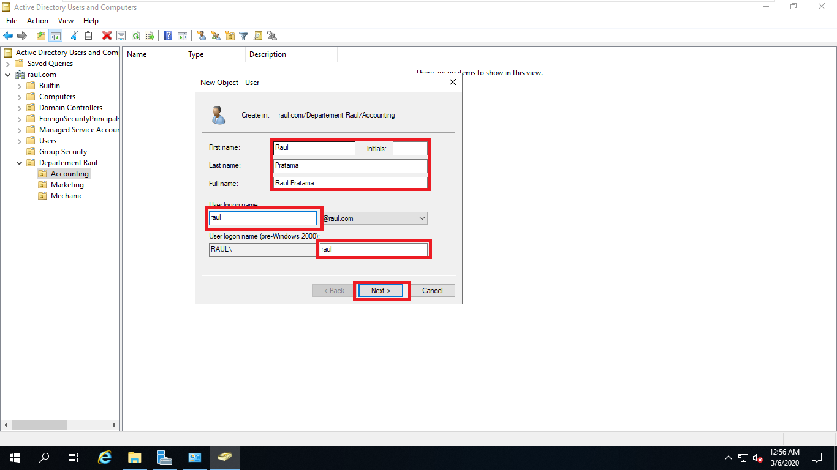Open Server Manager from the taskbar
The width and height of the screenshot is (837, 470).
coord(164,458)
